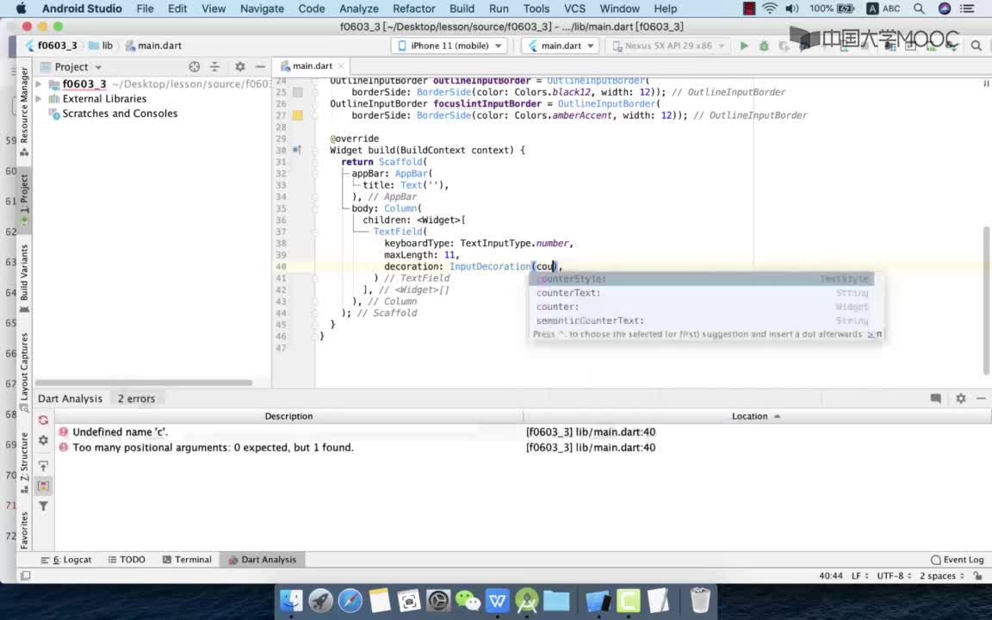
Task: Open Favorites side tab
Action: (24, 530)
